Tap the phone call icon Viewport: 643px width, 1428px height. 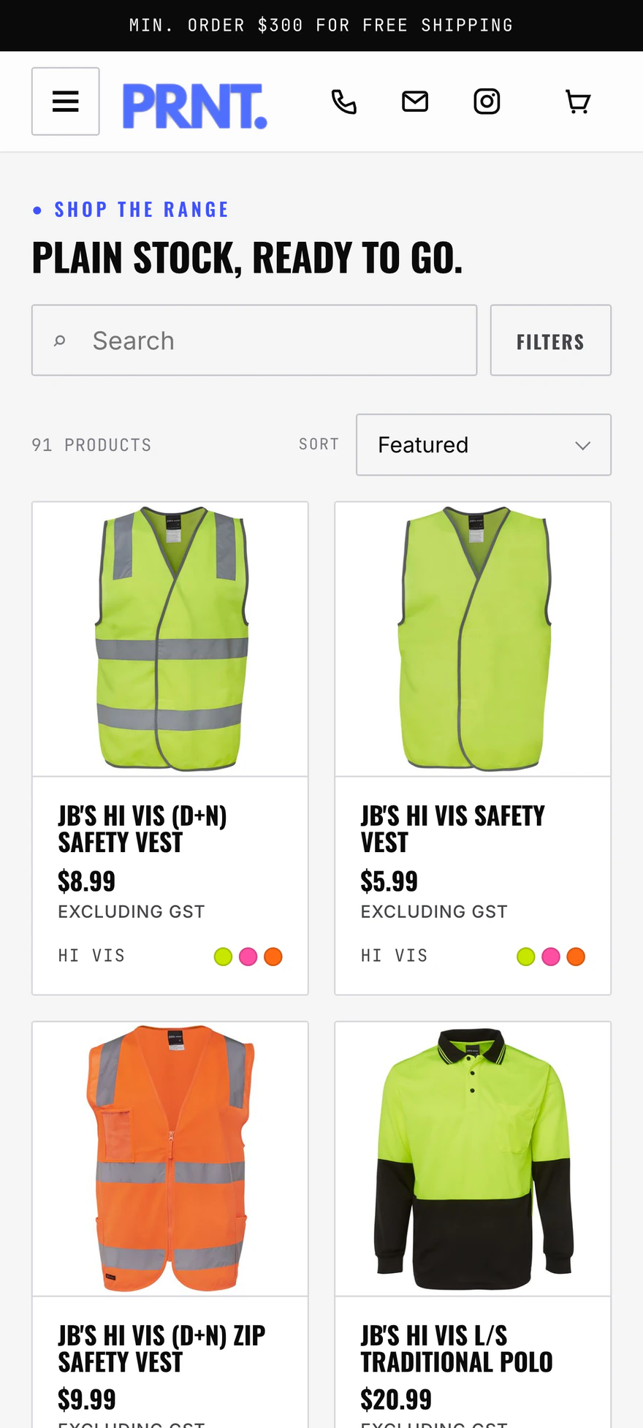344,102
